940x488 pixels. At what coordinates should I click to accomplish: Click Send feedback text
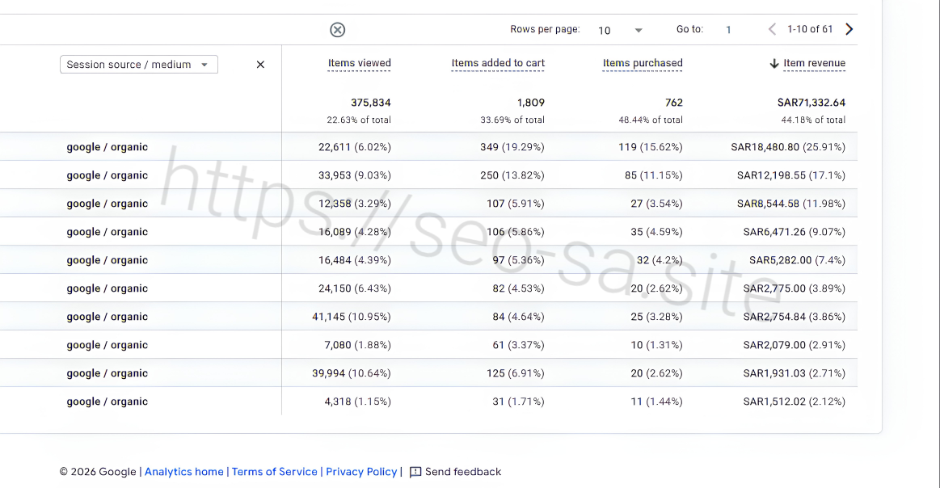(x=463, y=472)
